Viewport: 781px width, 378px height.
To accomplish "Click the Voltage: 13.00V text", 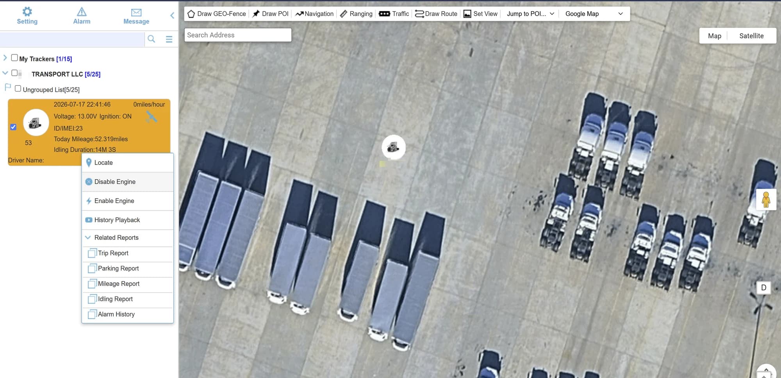I will (75, 116).
